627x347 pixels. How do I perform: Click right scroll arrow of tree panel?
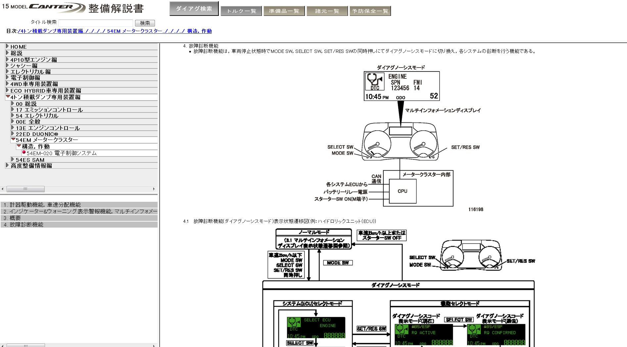pyautogui.click(x=154, y=189)
